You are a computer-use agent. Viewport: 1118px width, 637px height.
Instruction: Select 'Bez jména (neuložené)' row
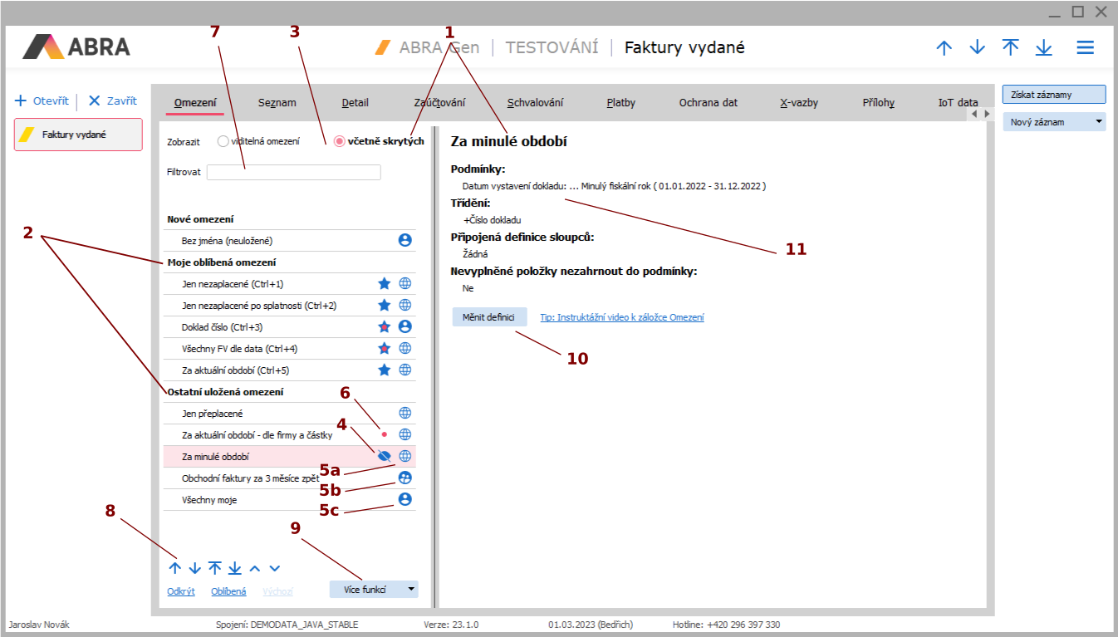click(287, 240)
